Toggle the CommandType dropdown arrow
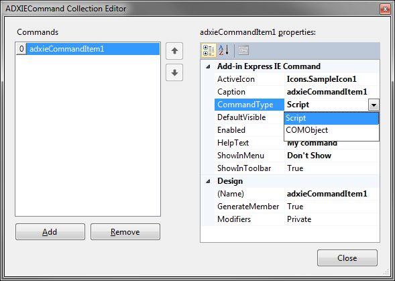The height and width of the screenshot is (281, 395). 374,105
